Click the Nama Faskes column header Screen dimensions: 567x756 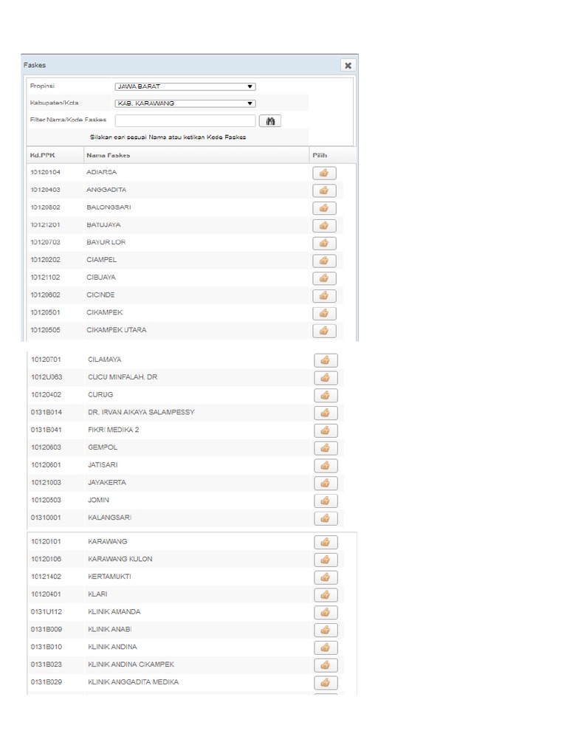point(196,155)
